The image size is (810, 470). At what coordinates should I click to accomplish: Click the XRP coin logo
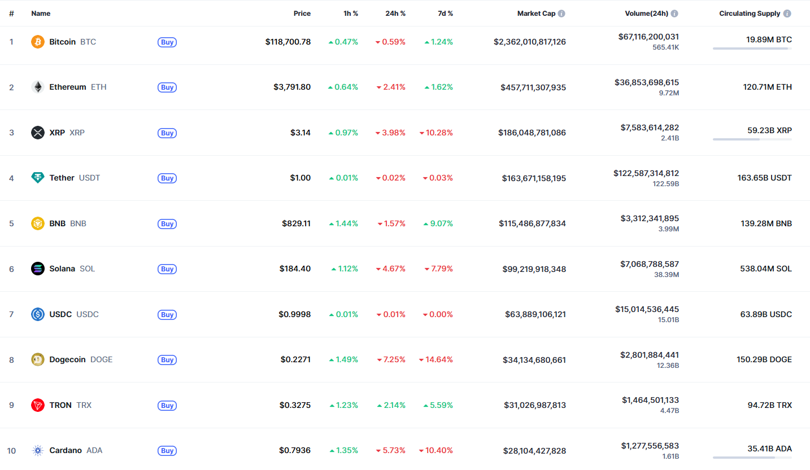click(38, 133)
